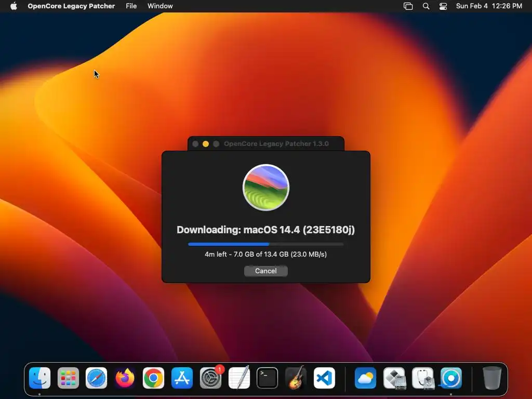Screen dimensions: 532x399
Task: Open Boot Camp Assistant from the Dock
Action: coord(394,378)
